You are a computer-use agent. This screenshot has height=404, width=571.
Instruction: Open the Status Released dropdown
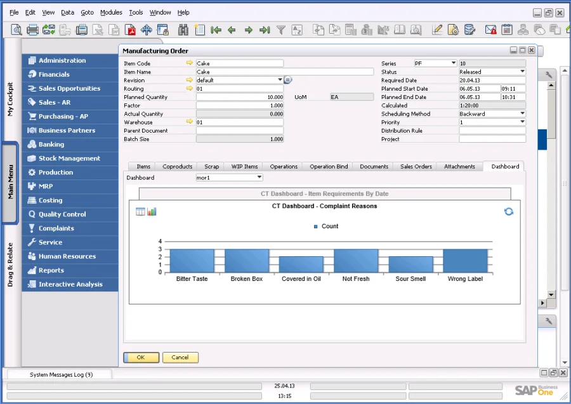coord(523,71)
